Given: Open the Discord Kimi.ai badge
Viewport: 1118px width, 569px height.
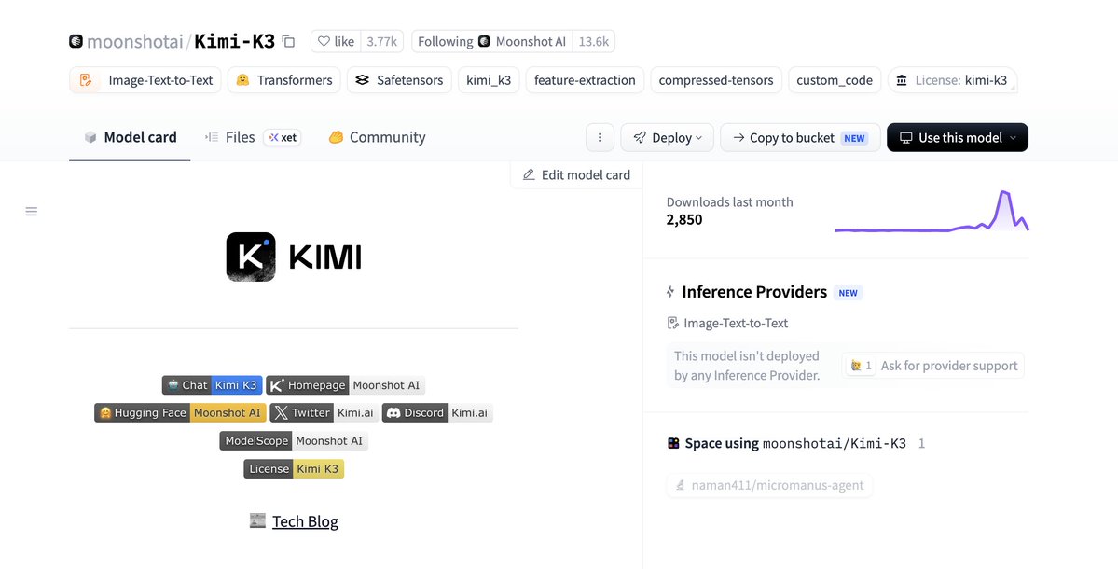Looking at the screenshot, I should [438, 413].
